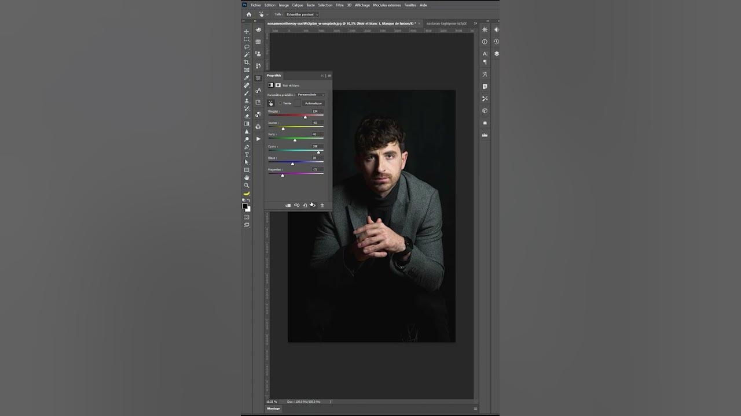Image resolution: width=741 pixels, height=416 pixels.
Task: Select the Gradient tool
Action: click(247, 124)
